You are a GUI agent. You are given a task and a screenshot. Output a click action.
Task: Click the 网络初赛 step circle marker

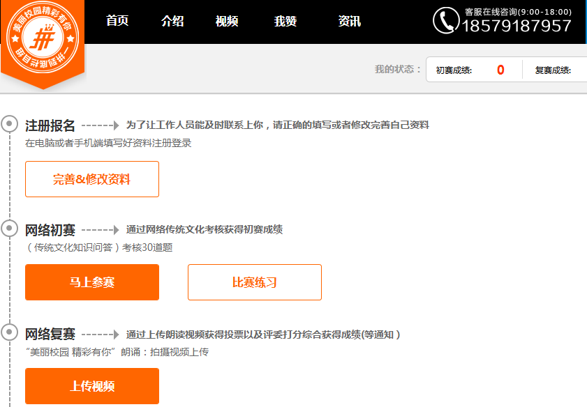[x=9, y=229]
